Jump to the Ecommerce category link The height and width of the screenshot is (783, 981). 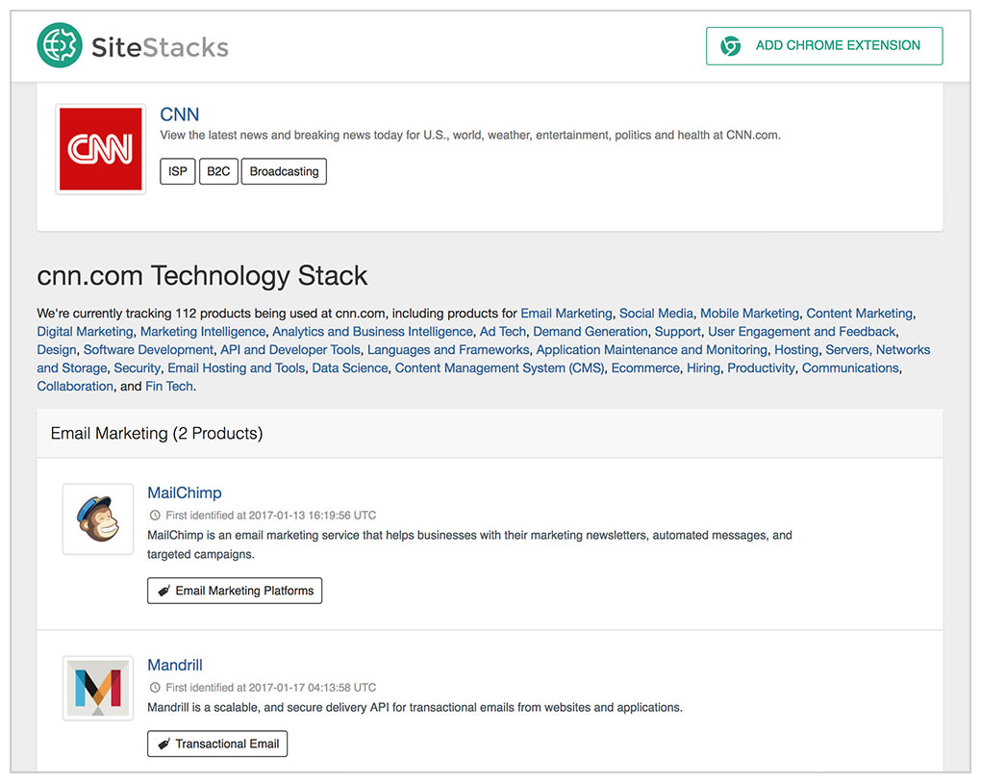click(645, 368)
